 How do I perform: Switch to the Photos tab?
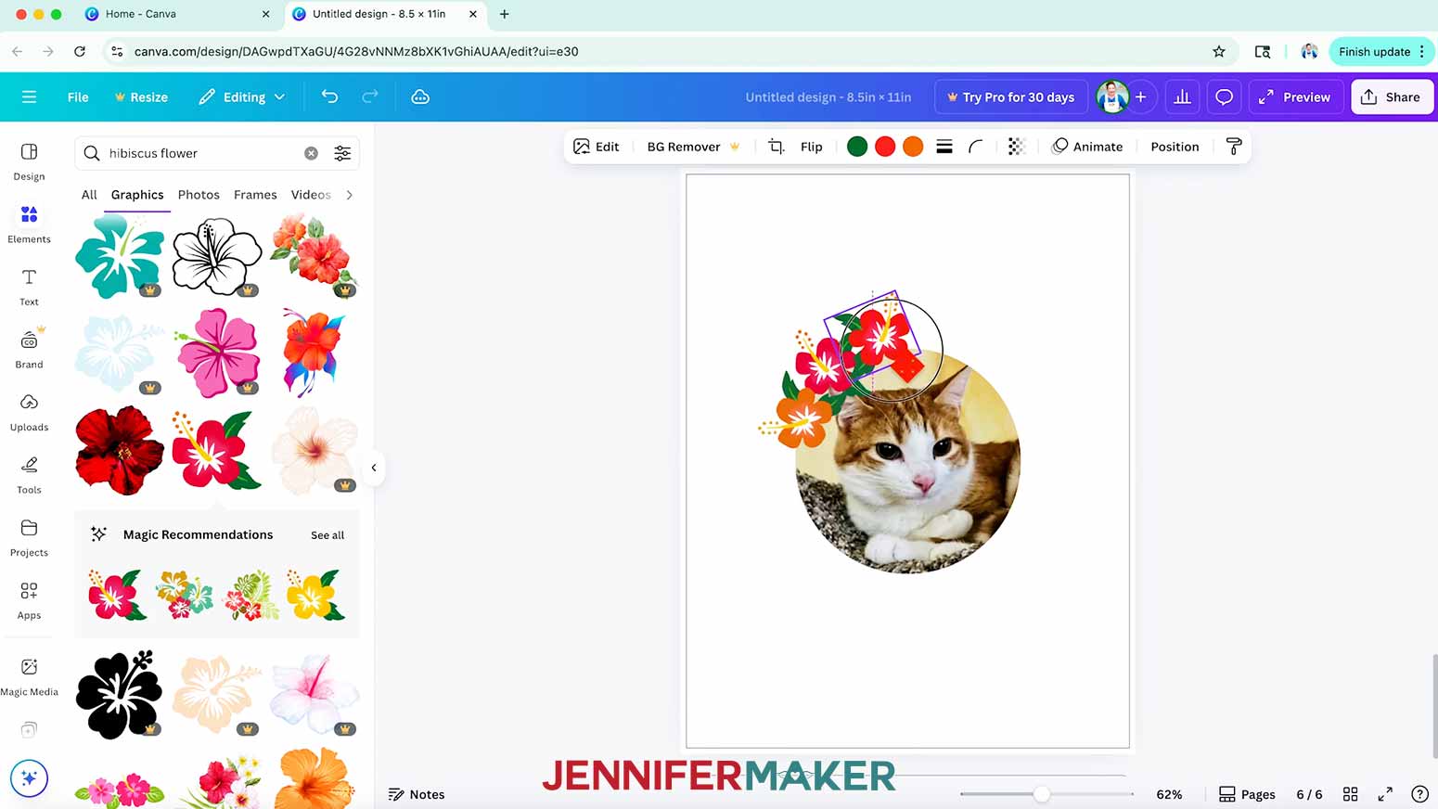[x=199, y=195]
